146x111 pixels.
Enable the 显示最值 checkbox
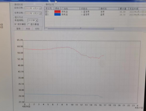29,24
